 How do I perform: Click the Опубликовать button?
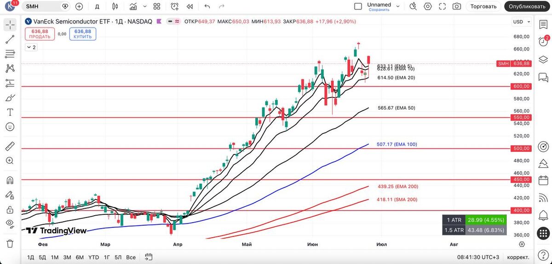pyautogui.click(x=528, y=6)
